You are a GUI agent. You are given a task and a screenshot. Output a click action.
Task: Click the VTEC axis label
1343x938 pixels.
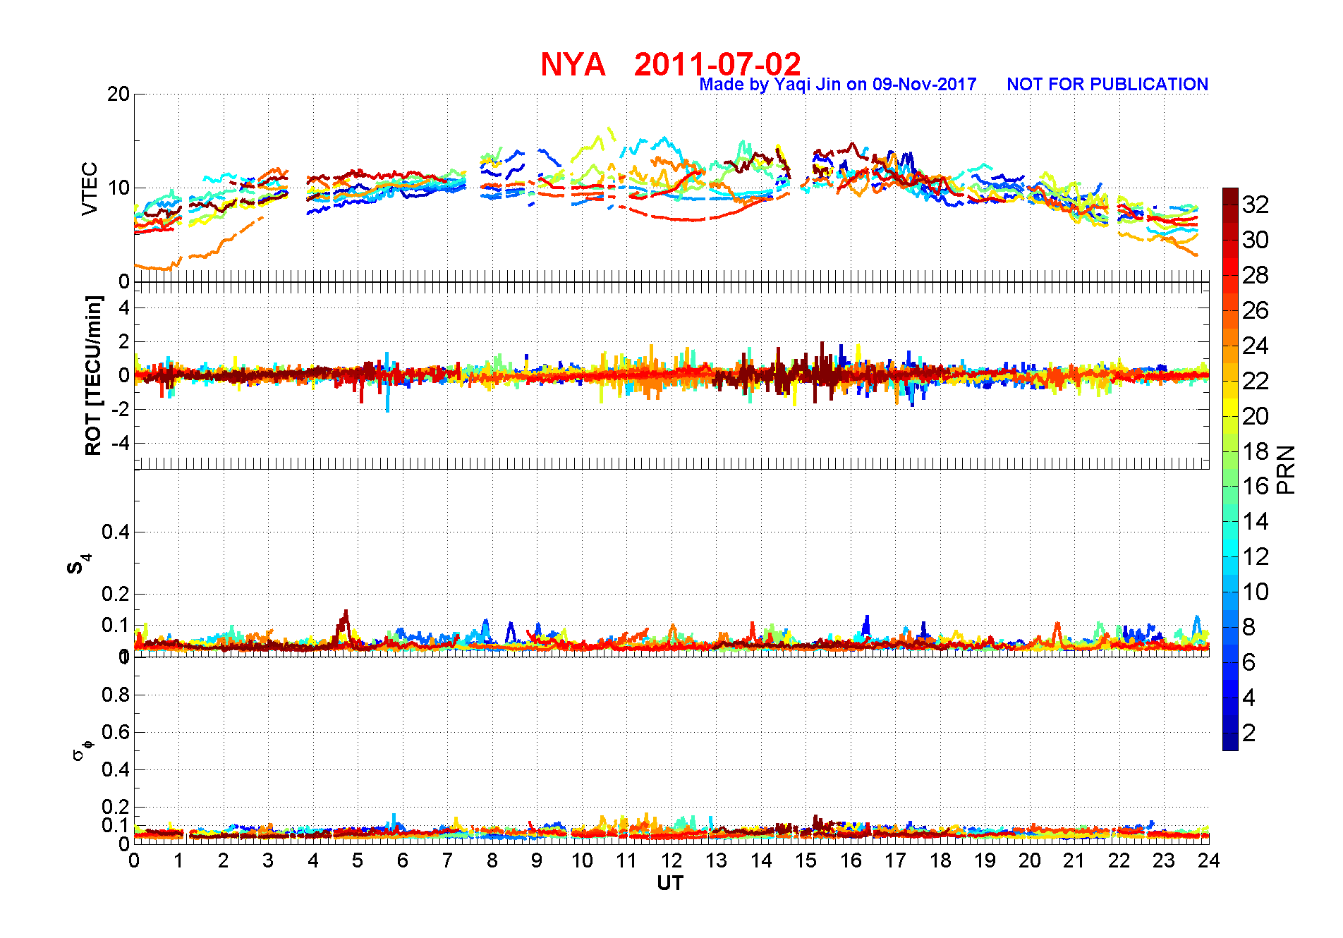[90, 188]
